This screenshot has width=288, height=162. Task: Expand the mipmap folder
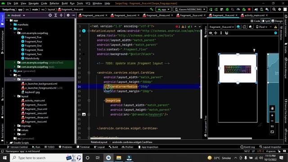coord(15,126)
